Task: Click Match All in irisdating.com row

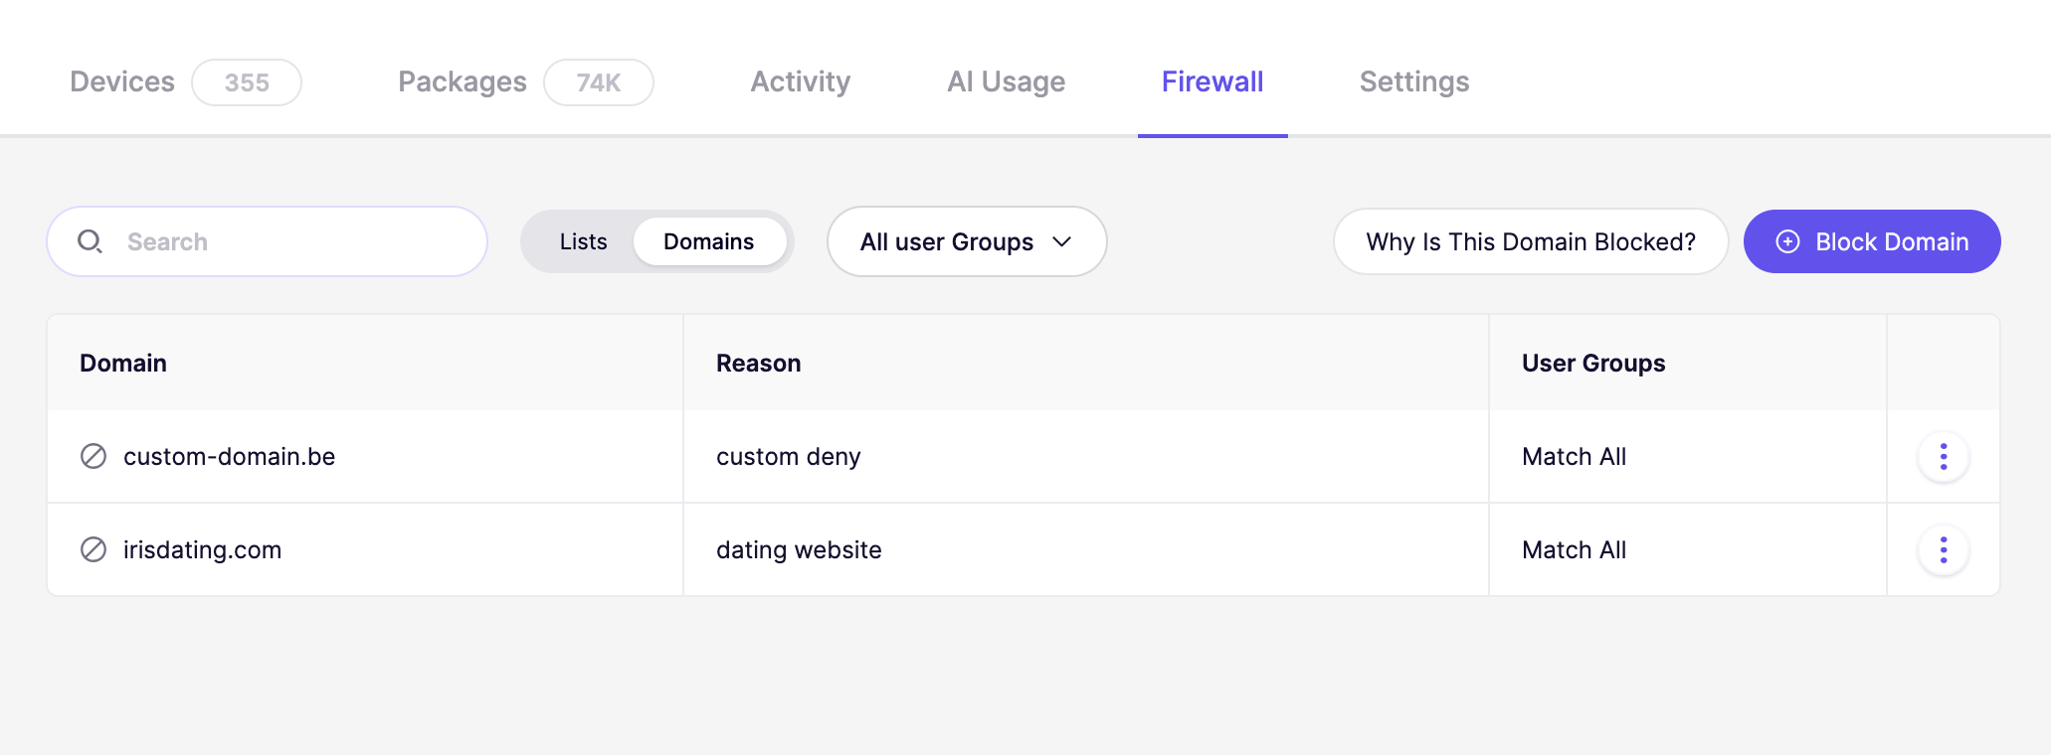Action: (x=1575, y=549)
